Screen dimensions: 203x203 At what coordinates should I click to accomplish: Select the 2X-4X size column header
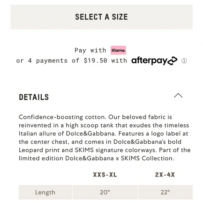point(165,175)
